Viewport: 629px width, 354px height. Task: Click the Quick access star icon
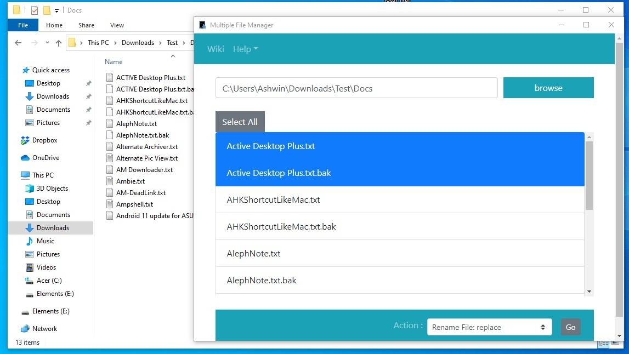[x=26, y=70]
